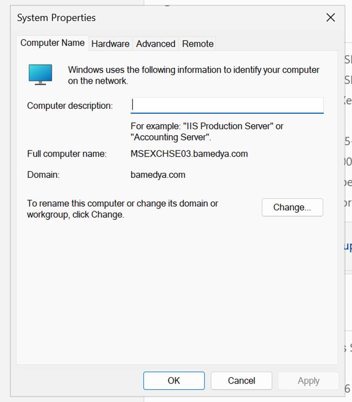Open the Advanced tab
Screen dimensions: 352x402
coord(156,44)
